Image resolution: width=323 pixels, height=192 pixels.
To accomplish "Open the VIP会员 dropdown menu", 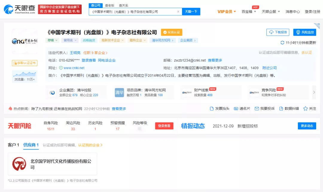I will 226,12.
